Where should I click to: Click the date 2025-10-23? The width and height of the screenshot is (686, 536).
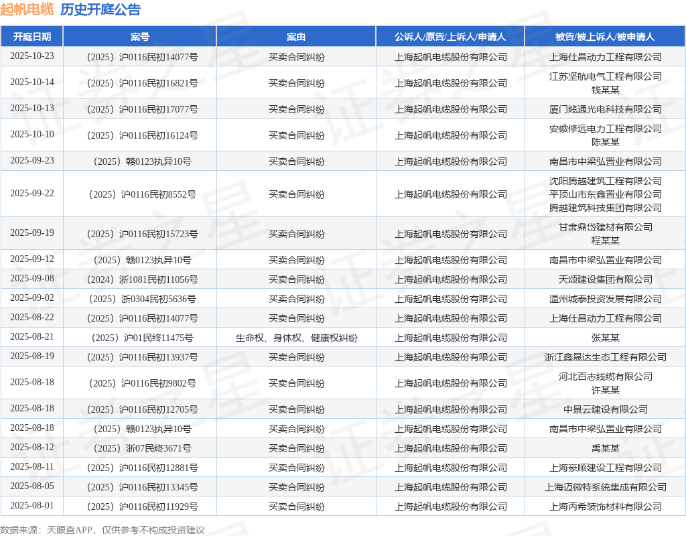point(32,56)
